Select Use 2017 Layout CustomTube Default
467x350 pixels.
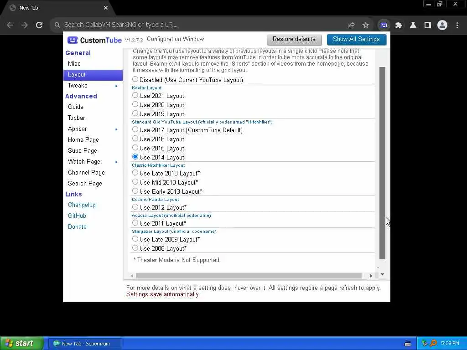click(x=135, y=129)
